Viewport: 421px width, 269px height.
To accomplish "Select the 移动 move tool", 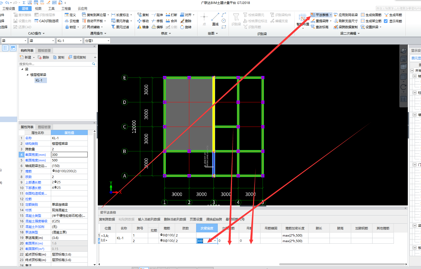I will [143, 21].
